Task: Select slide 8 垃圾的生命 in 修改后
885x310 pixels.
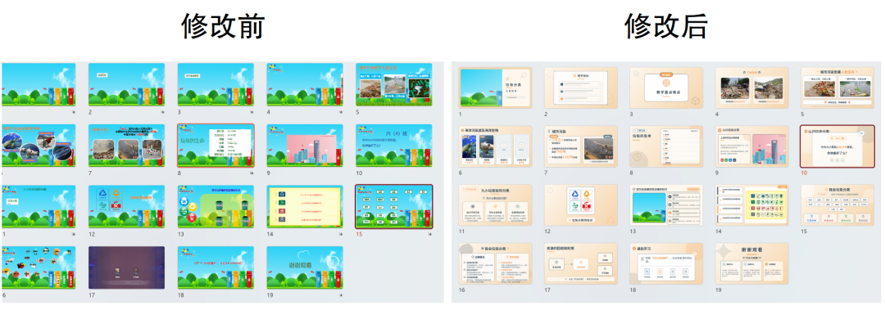Action: tap(666, 146)
